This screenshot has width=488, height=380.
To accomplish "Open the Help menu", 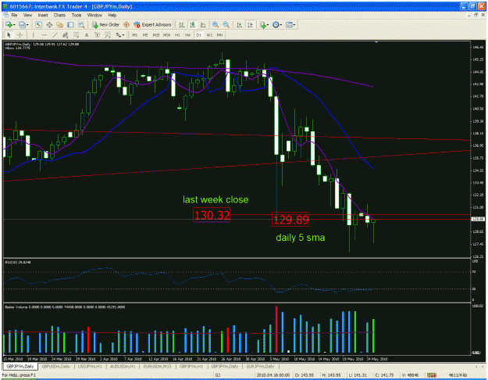I will point(112,15).
